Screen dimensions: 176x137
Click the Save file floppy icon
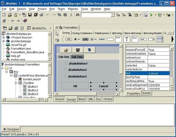[x=30, y=15]
